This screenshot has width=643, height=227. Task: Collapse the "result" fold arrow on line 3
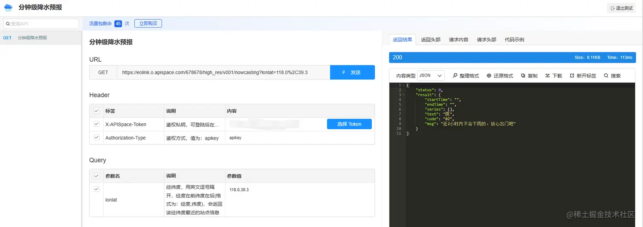click(x=403, y=95)
